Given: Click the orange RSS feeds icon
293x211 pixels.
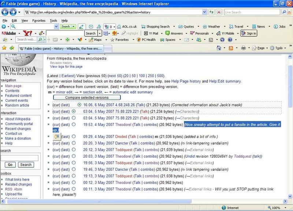Looking at the screenshot, I should click(231, 48).
